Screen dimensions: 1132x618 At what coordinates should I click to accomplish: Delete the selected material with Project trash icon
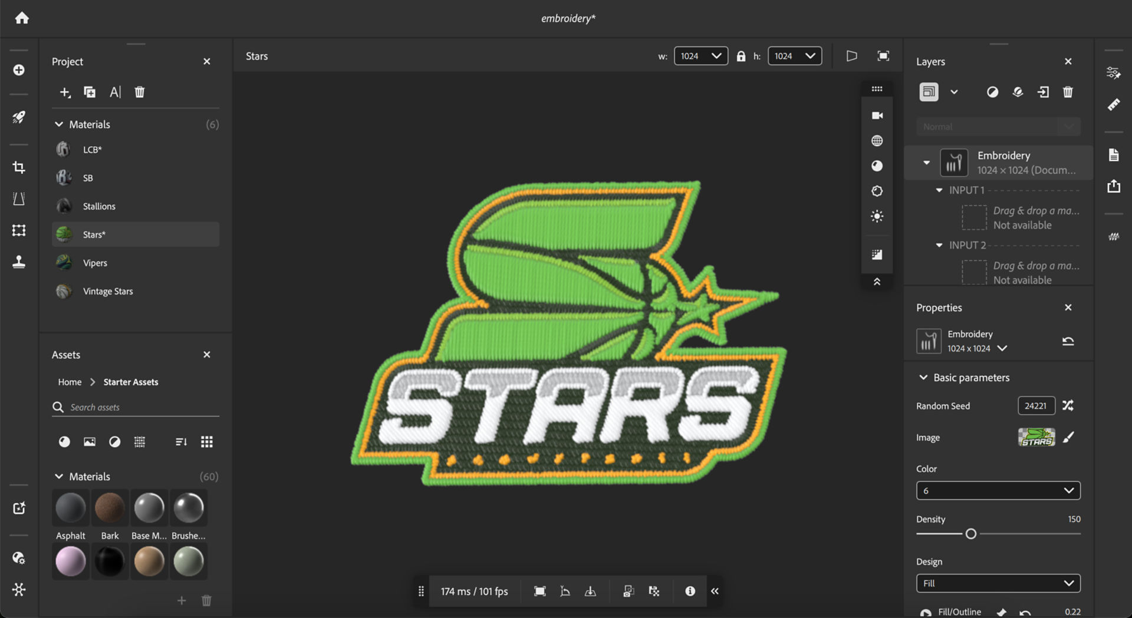click(140, 92)
